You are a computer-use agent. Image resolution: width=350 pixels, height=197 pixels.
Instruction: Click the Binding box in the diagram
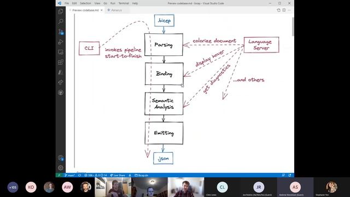tap(164, 74)
